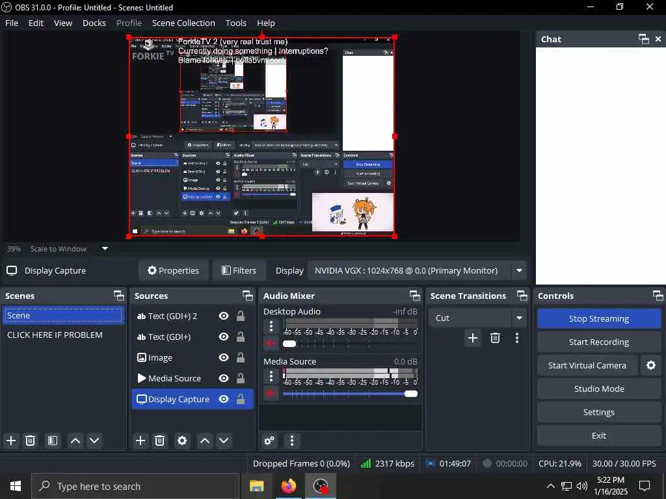
Task: Undock the Controls panel
Action: 658,296
